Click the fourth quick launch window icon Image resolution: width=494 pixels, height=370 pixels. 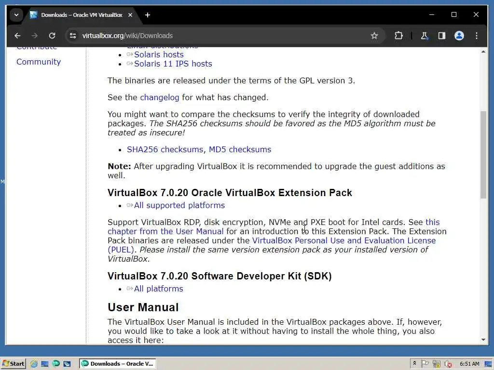coord(67,364)
